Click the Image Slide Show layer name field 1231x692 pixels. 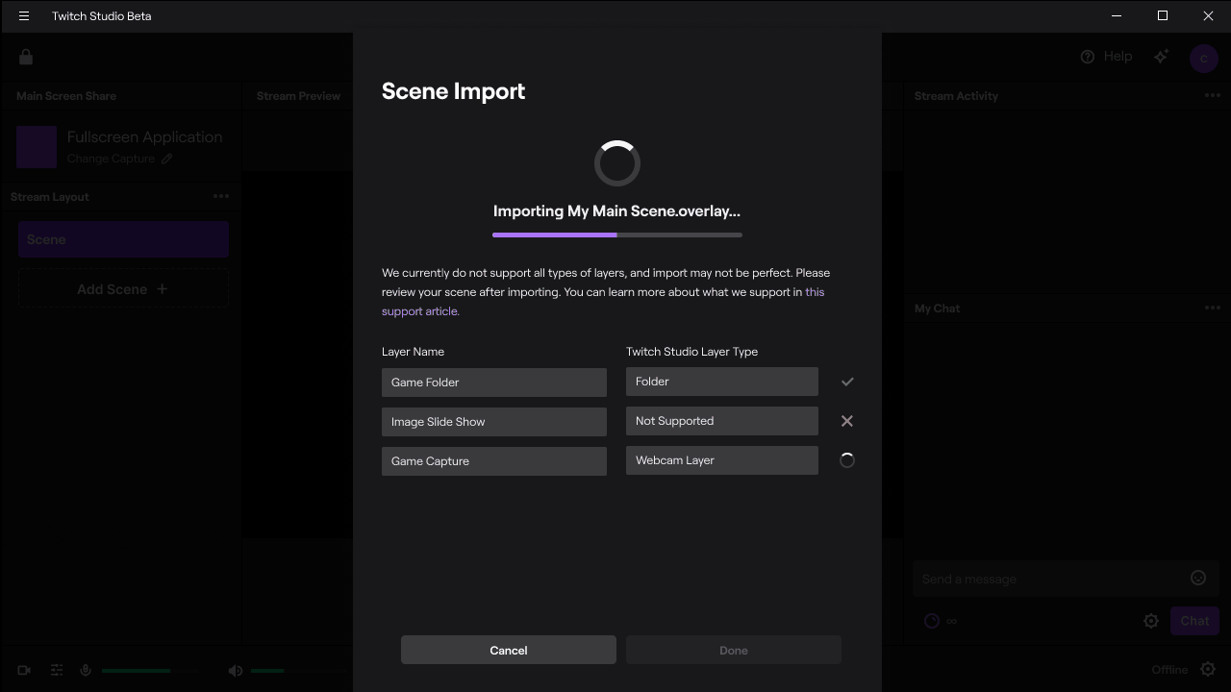click(494, 422)
